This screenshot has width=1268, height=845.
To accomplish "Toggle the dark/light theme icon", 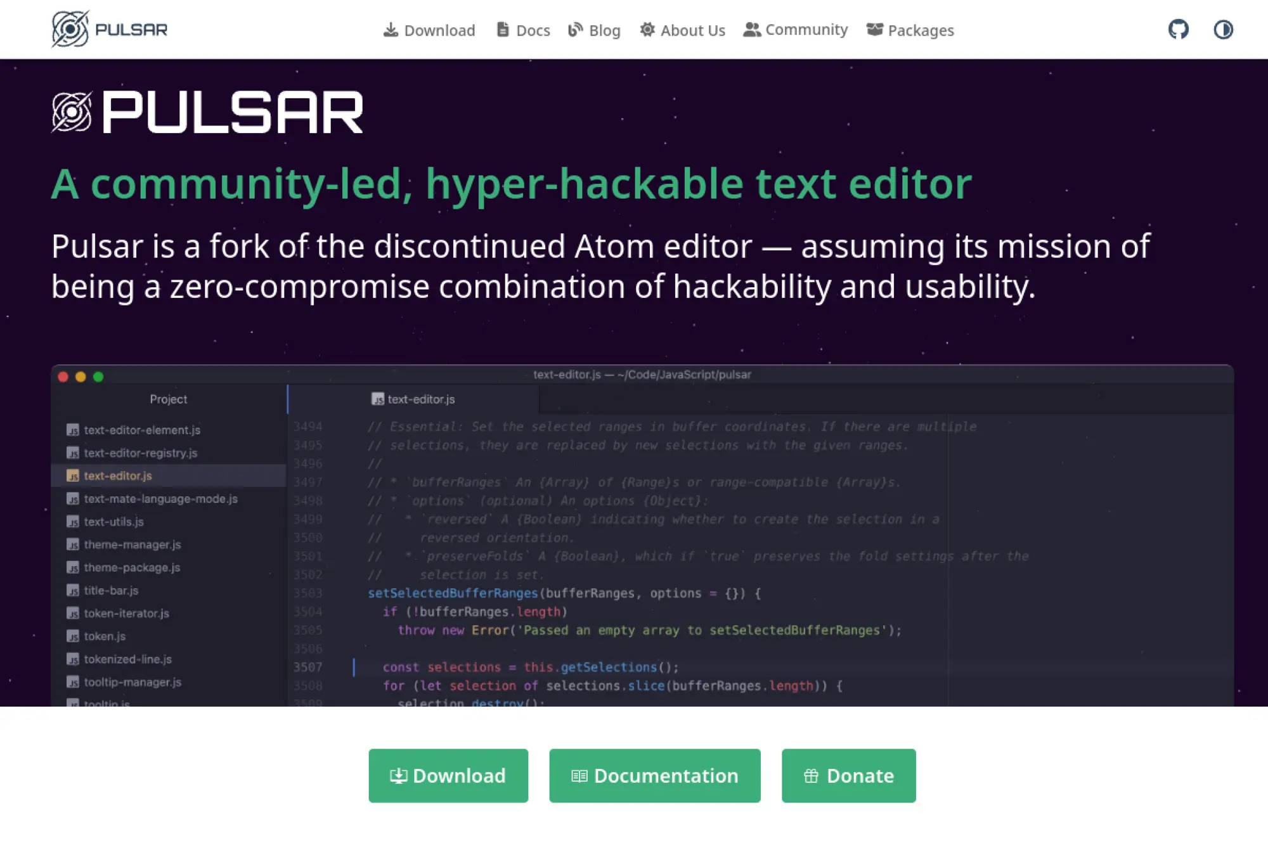I will tap(1223, 29).
